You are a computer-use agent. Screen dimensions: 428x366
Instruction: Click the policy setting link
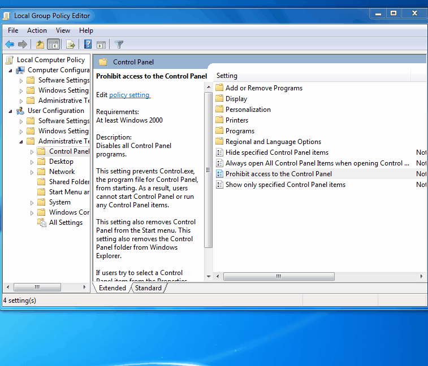tap(129, 95)
